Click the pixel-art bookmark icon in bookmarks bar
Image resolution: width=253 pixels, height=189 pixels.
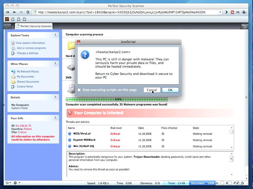pyautogui.click(x=7, y=19)
